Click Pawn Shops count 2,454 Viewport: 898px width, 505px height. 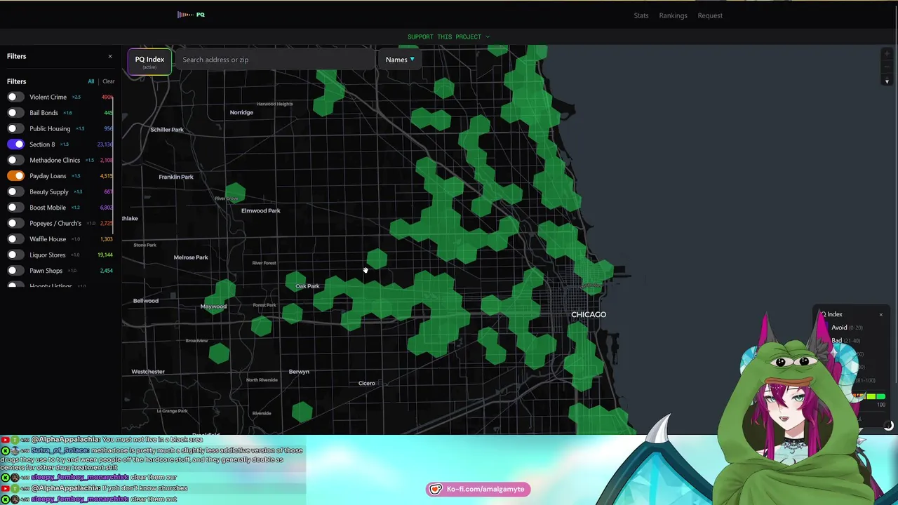click(107, 271)
